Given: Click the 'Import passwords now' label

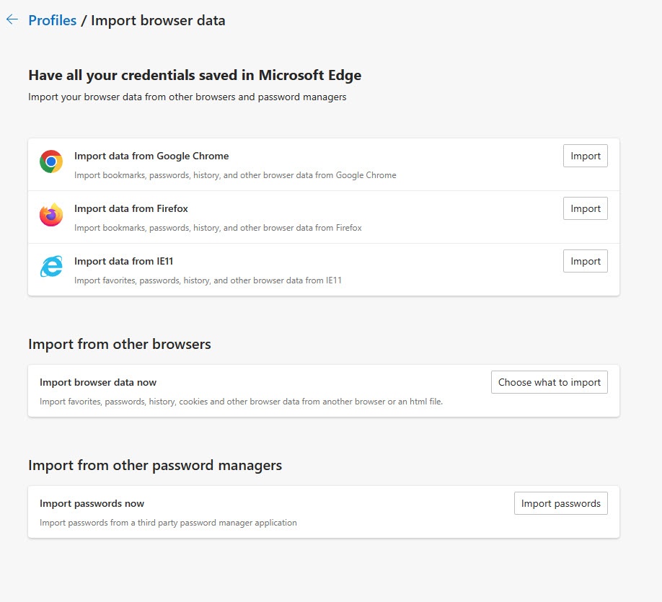Looking at the screenshot, I should 92,503.
